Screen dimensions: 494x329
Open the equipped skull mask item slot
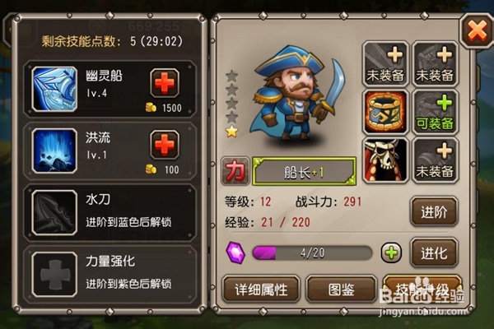(385, 160)
